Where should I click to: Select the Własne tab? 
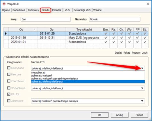click(97, 10)
